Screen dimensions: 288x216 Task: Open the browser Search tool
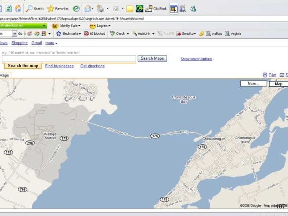coord(35,8)
